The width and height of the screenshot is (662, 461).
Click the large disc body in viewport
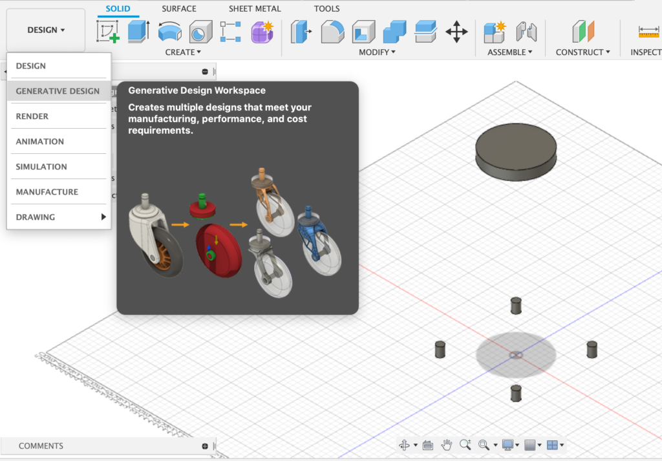pos(516,147)
